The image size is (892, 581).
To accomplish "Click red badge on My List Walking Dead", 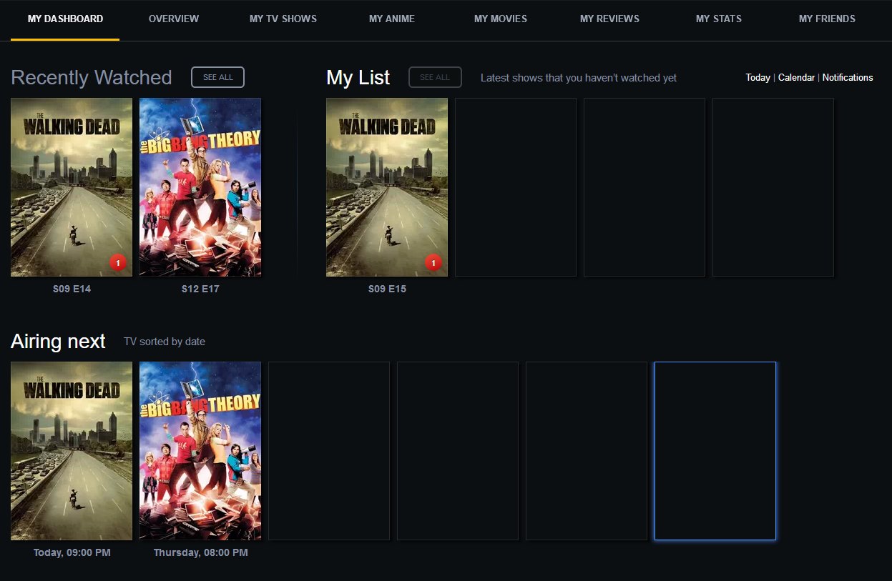I will (433, 263).
